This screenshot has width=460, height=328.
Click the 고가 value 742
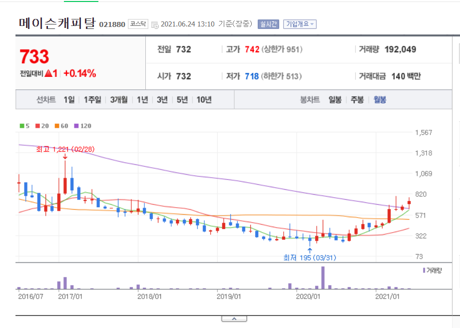pos(252,49)
